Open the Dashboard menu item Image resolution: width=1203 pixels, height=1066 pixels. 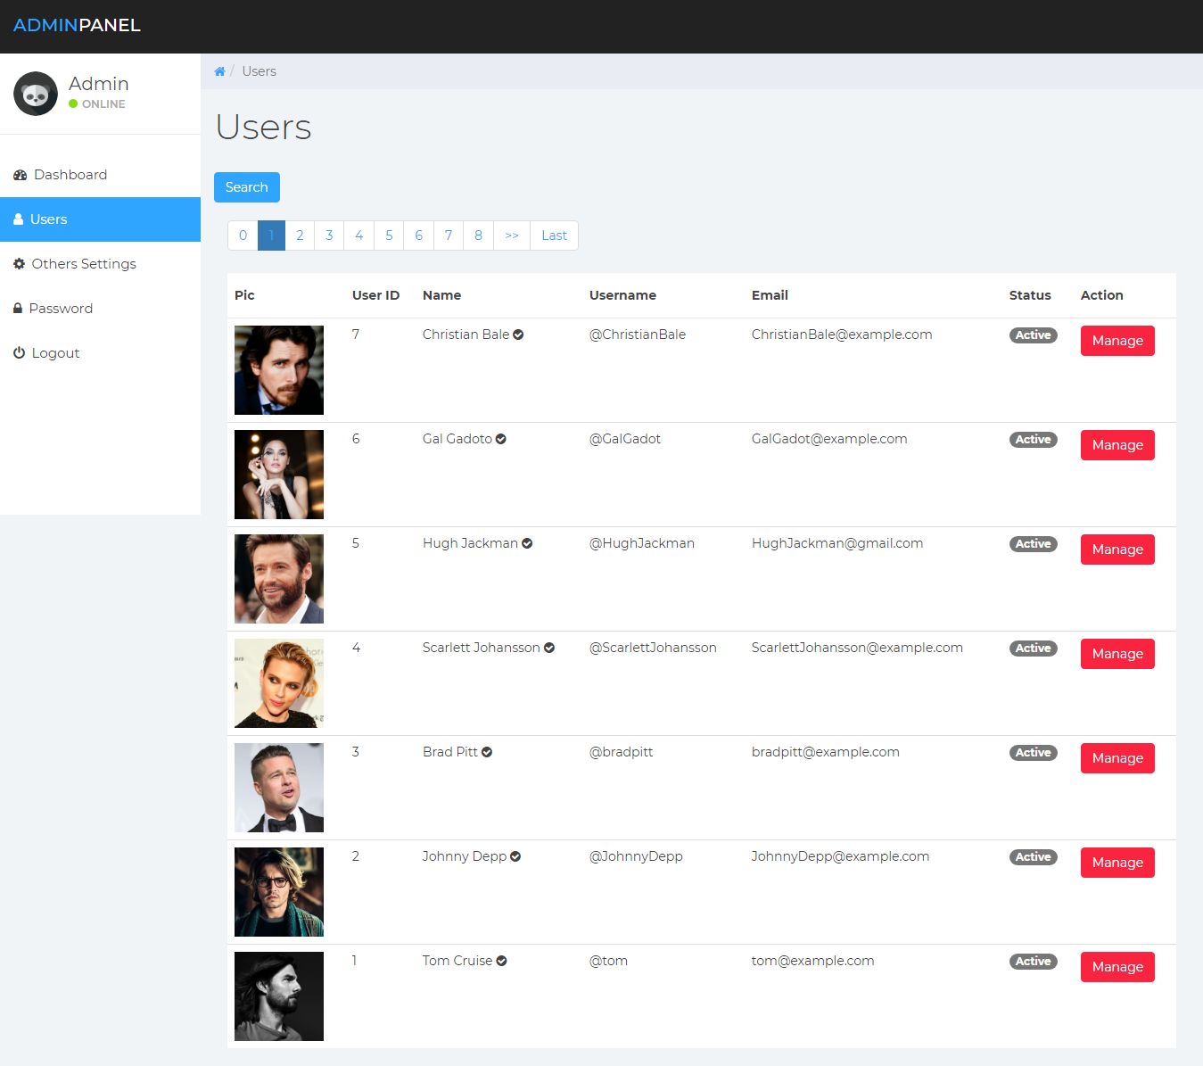(x=100, y=175)
